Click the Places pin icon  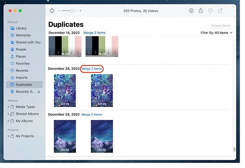click(x=12, y=56)
